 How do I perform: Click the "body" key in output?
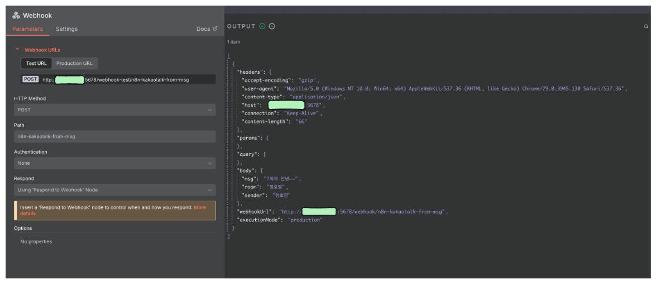(x=246, y=171)
